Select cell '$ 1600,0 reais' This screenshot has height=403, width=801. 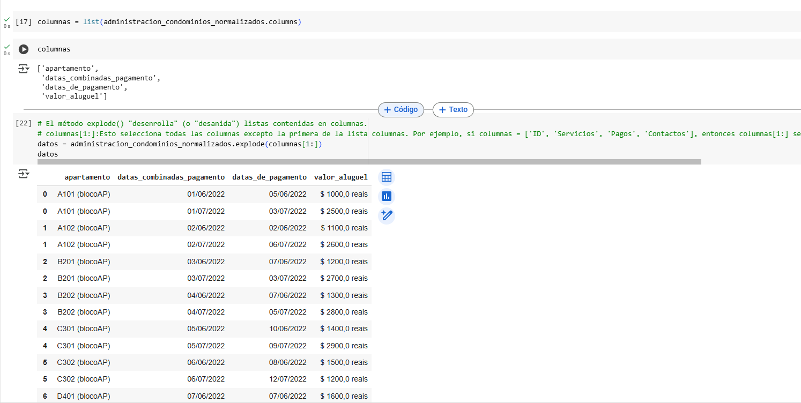(x=344, y=396)
